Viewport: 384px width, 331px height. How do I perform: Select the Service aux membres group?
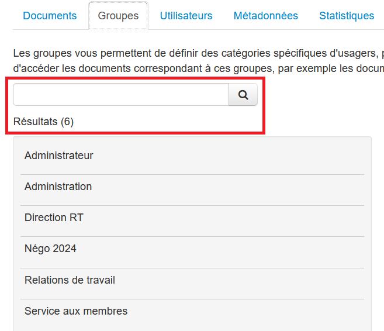[x=76, y=311]
